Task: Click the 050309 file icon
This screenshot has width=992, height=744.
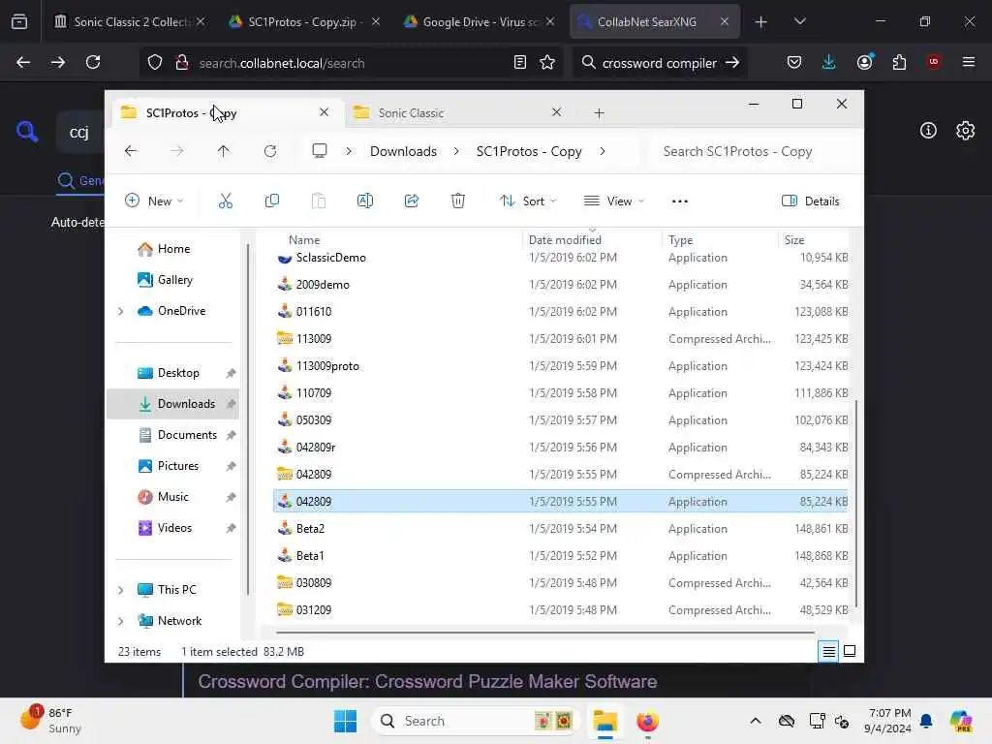Action: 285,419
